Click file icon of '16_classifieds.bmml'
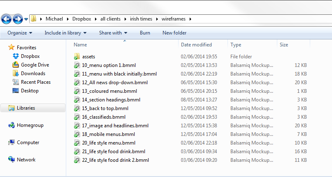Viewport: 332px width, 177px height. tap(77, 117)
